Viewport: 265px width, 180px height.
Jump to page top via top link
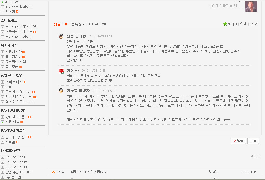click(255, 156)
